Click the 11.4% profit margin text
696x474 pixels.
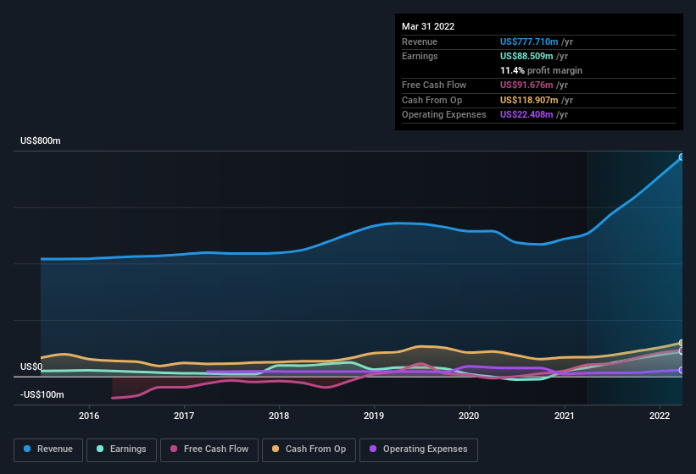[x=541, y=70]
